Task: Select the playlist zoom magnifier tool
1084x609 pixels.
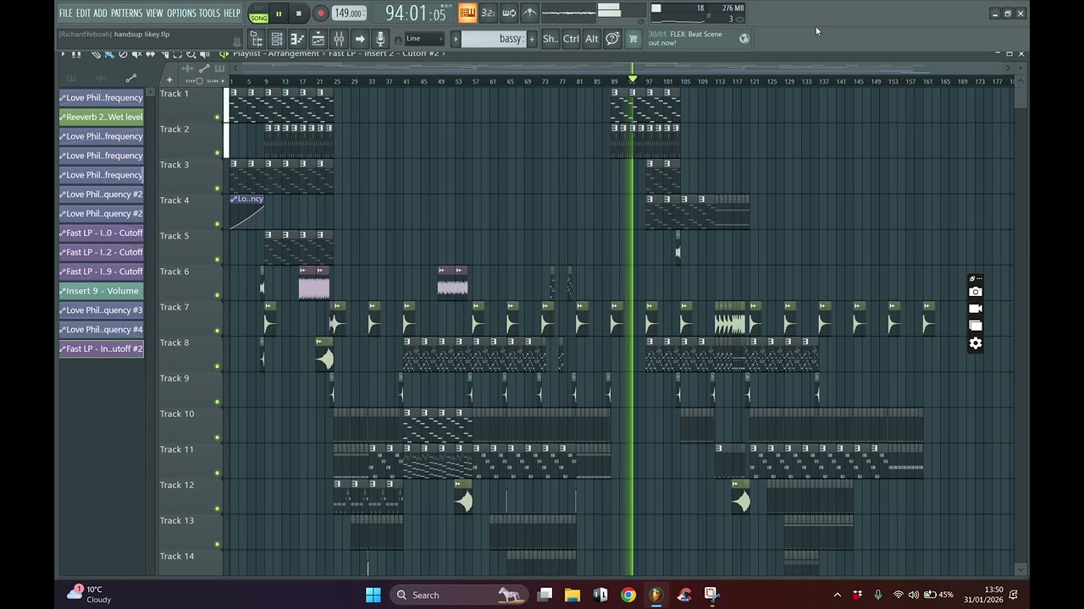Action: [191, 54]
